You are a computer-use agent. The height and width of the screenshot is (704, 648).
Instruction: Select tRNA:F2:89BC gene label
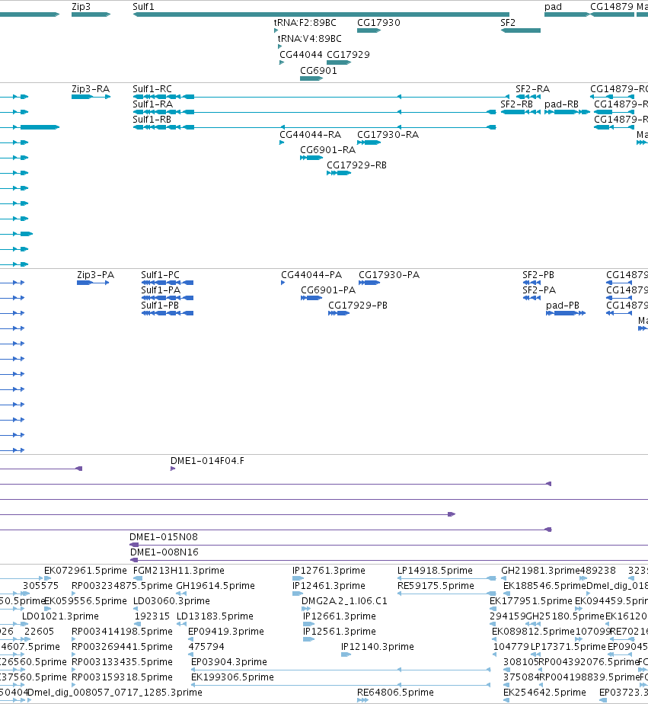click(x=305, y=22)
